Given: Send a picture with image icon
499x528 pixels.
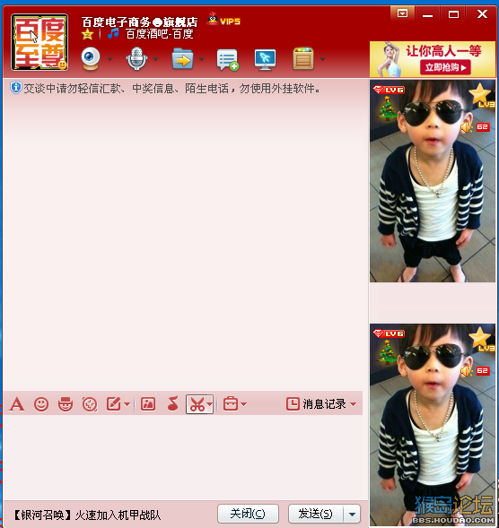Looking at the screenshot, I should pos(148,404).
